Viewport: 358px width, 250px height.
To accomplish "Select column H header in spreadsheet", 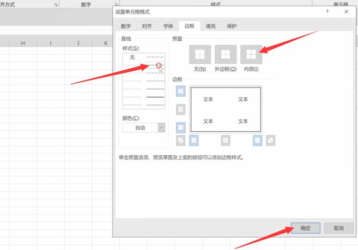I will [23, 43].
